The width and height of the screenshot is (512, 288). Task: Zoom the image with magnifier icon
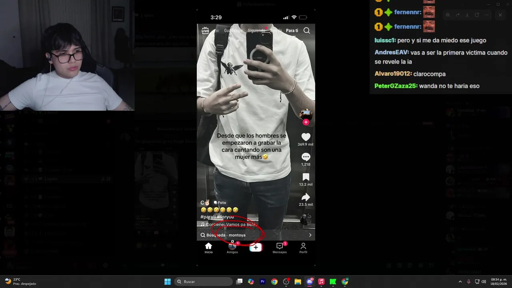(x=448, y=15)
